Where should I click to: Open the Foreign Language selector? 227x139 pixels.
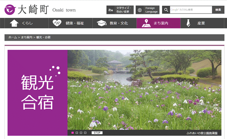point(148,10)
